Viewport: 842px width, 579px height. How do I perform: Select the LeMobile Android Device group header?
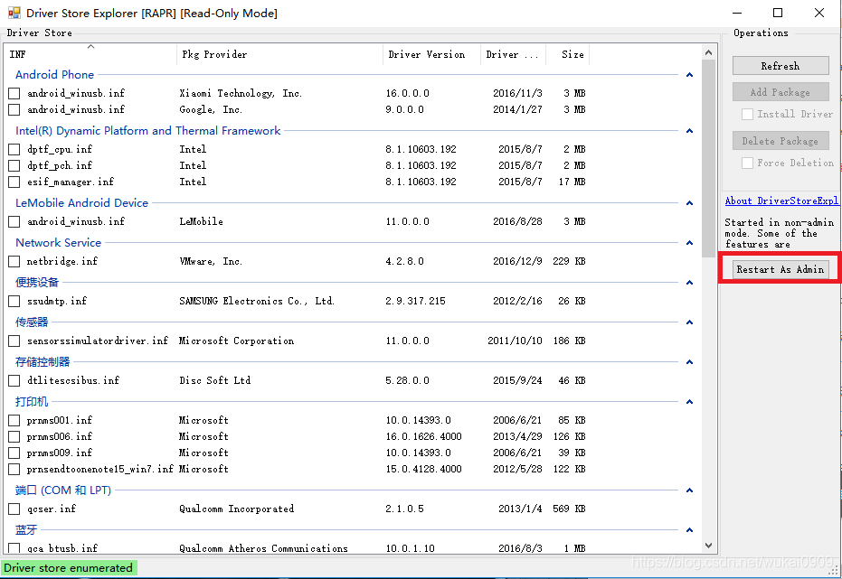point(81,202)
